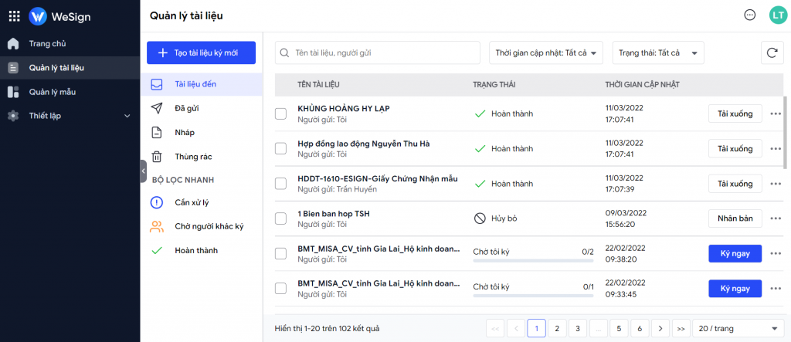Tick the checkbox for Hợp đồng lao động Nguyễn Thu Hà
The height and width of the screenshot is (342, 791).
click(280, 149)
